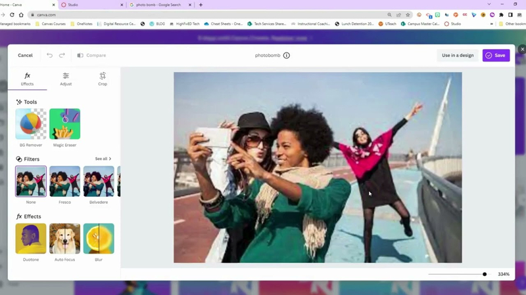Open the Digital Resource Ce... bookmark
526x295 pixels.
click(x=116, y=24)
